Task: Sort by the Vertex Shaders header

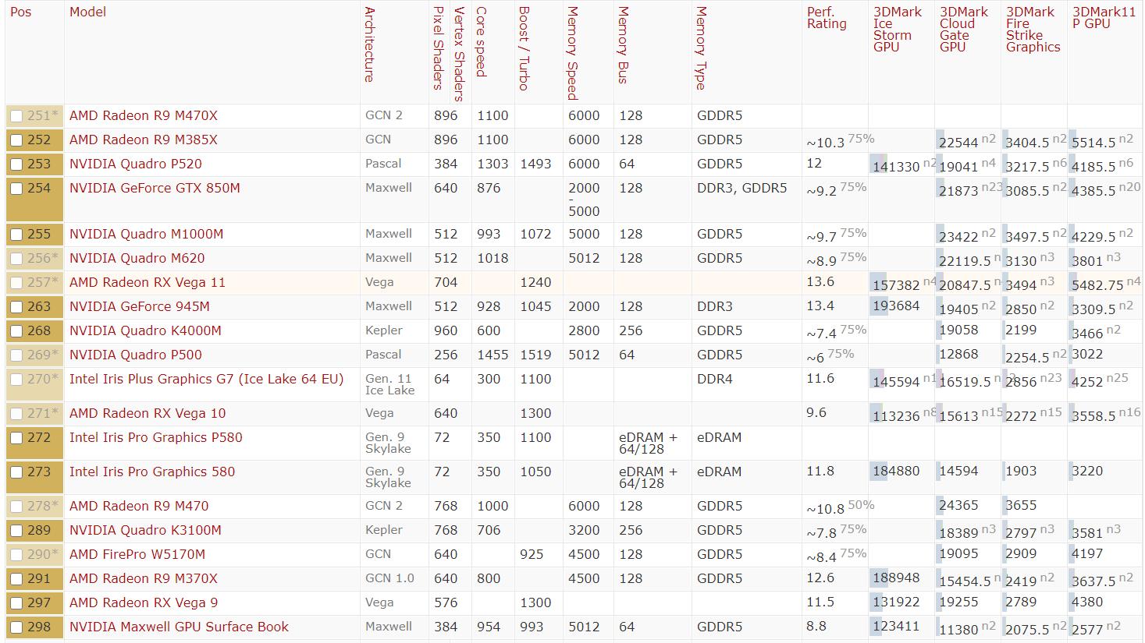Action: (x=460, y=54)
